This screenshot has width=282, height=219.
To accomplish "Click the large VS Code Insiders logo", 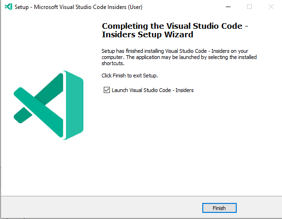I will (49, 105).
